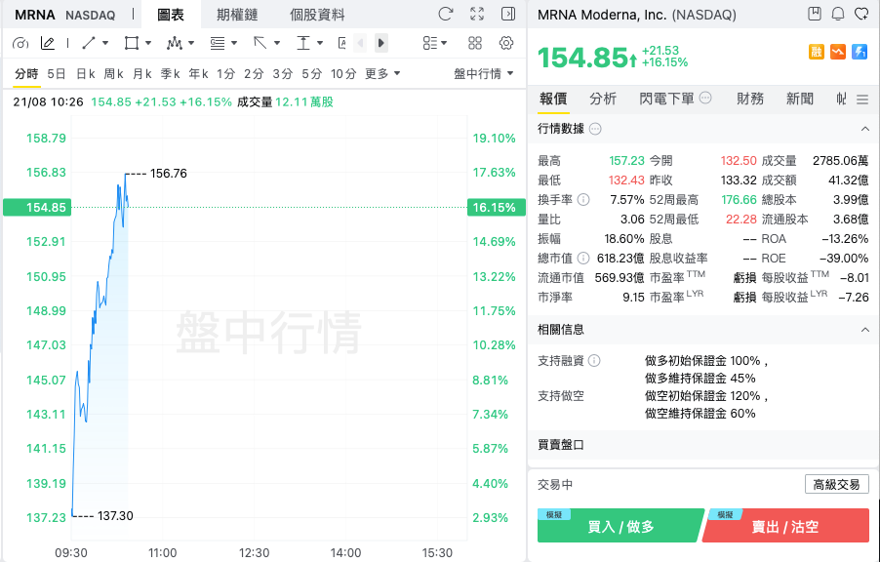Open the wave pattern tool dropdown arrow
880x562 pixels.
coord(191,43)
